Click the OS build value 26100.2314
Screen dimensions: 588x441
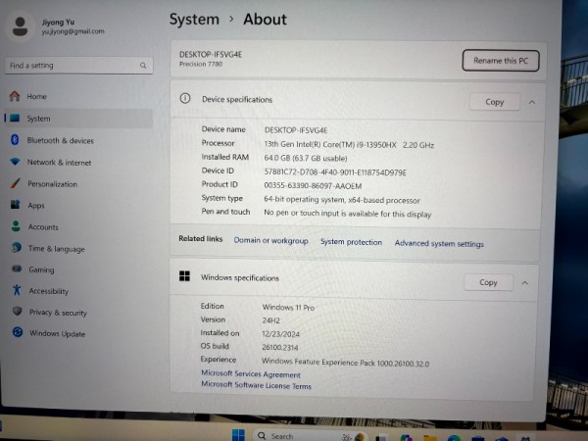[x=279, y=348]
